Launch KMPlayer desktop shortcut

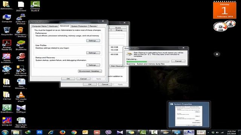tap(21, 109)
